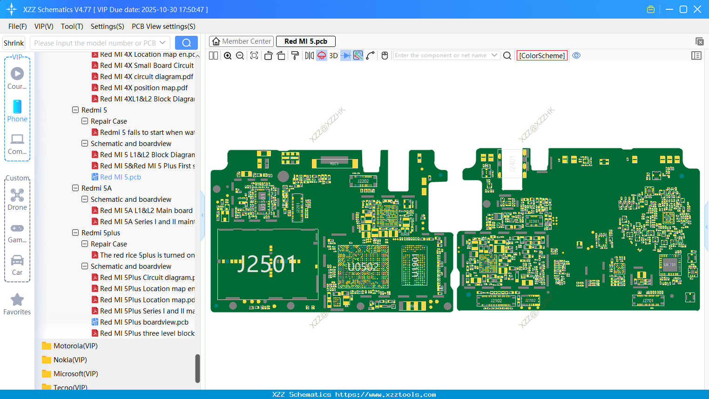Switch to the Member Center tab
Viewport: 709px width, 399px height.
click(242, 41)
